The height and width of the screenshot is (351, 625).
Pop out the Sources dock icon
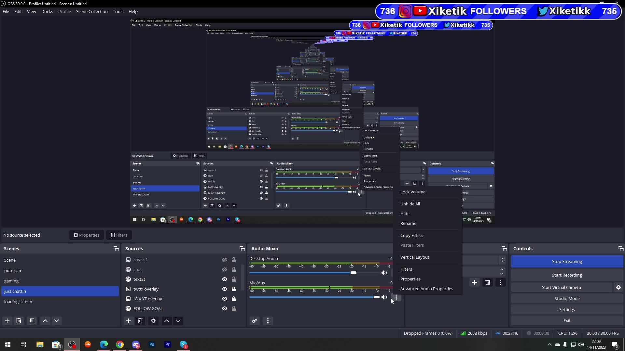click(242, 249)
